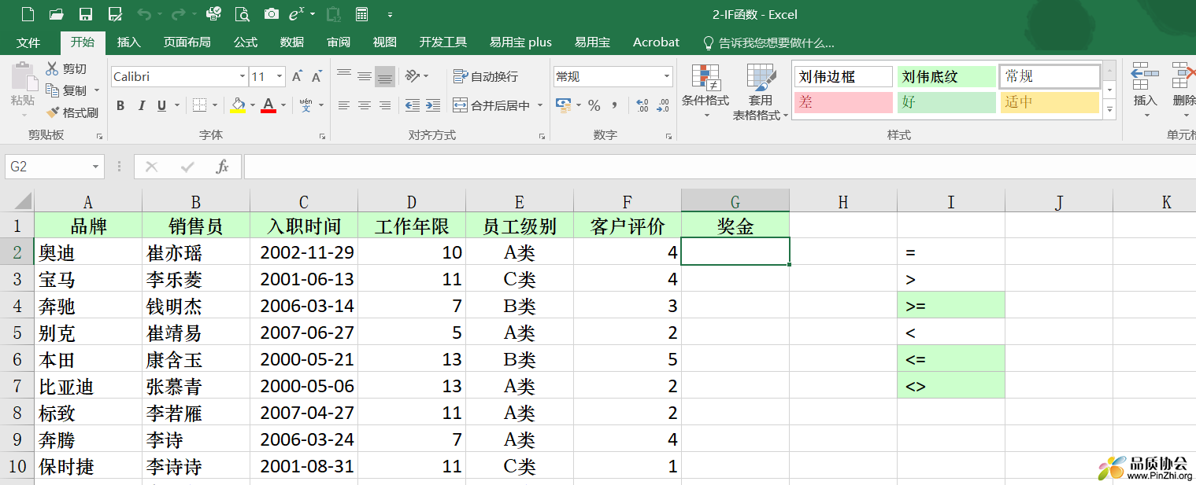Click the Save As icon in quick access
This screenshot has height=485, width=1196.
click(115, 14)
